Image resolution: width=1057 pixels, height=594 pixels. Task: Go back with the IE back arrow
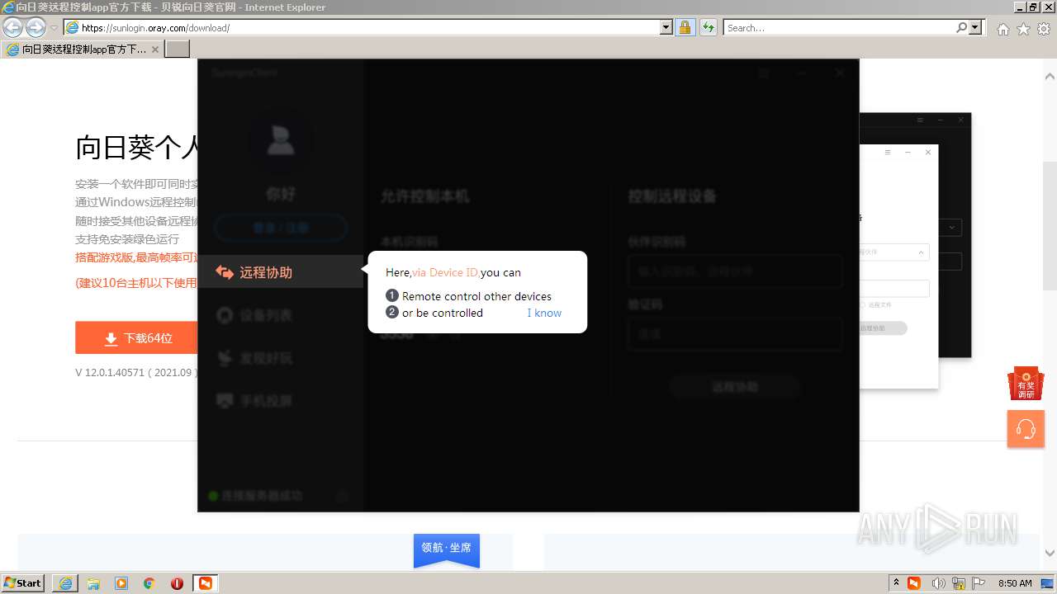click(x=12, y=27)
